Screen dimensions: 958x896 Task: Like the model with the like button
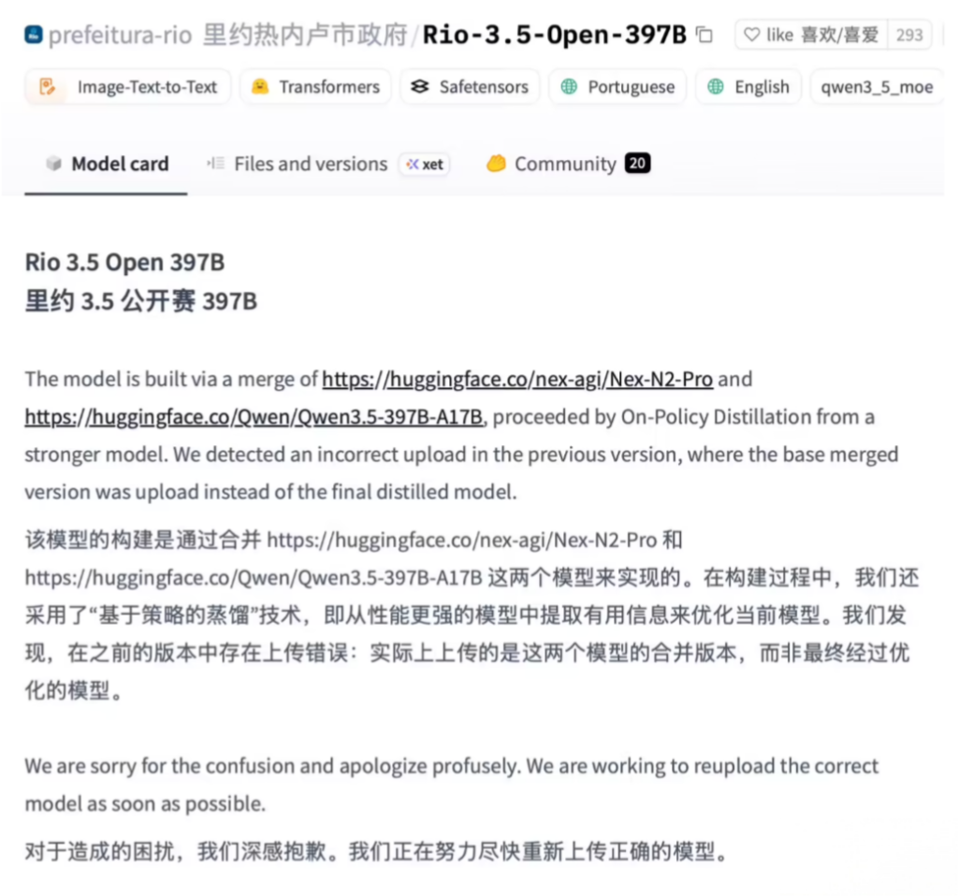coord(811,35)
